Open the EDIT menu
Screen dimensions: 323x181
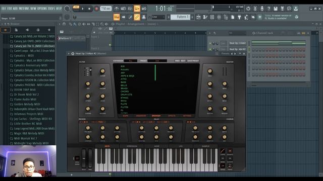pyautogui.click(x=10, y=9)
